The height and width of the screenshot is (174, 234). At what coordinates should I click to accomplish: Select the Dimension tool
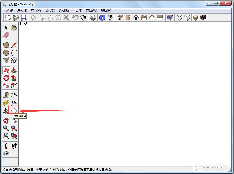(x=14, y=95)
